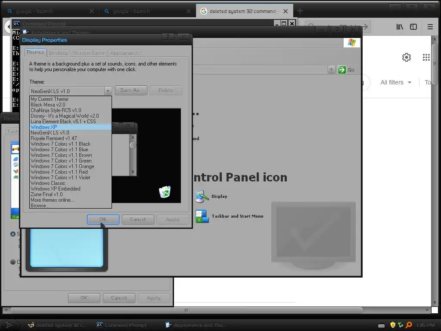Open the browser library icon
Viewport: 441px width, 331px height.
coord(400,27)
